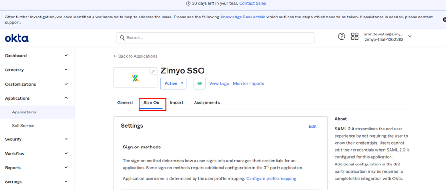Click the 30 days left trial notice
This screenshot has width=446, height=190.
(x=212, y=3)
